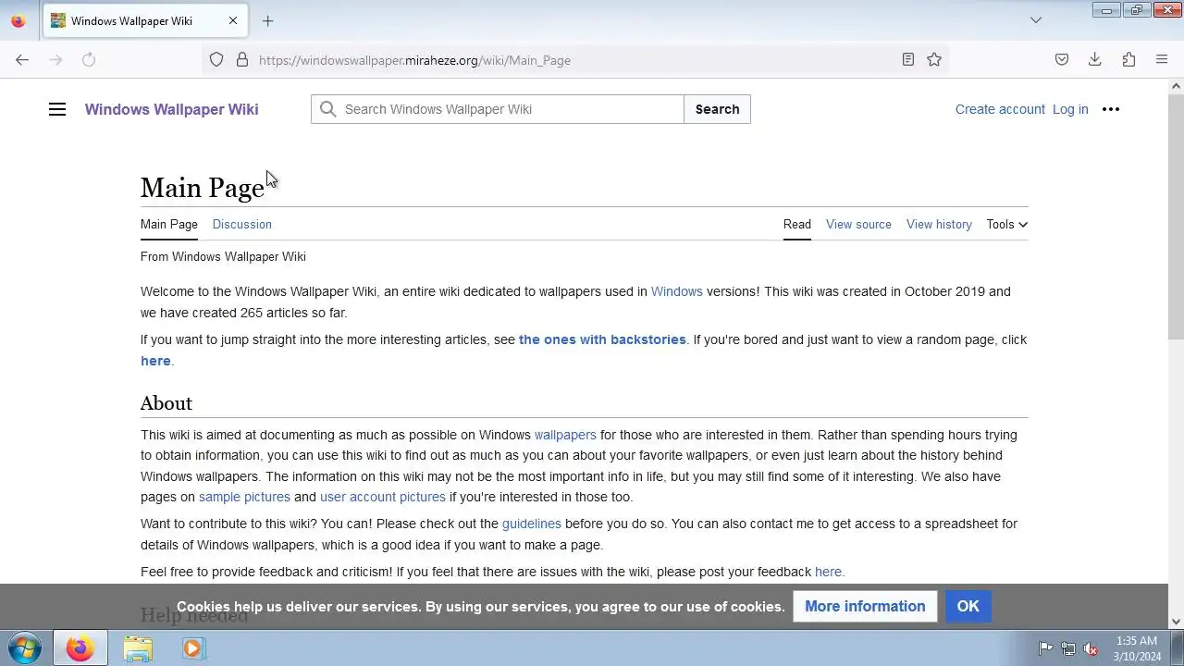Click the page vertical scrollbar thumb
This screenshot has height=666, width=1184.
pos(1176,217)
